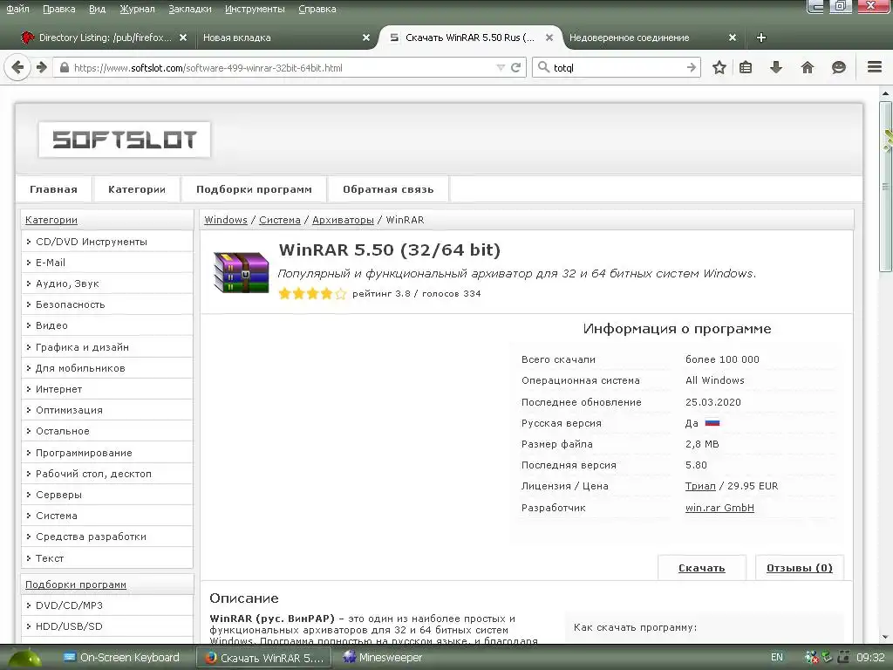Open the win.rar GmbH developer link

[x=719, y=508]
